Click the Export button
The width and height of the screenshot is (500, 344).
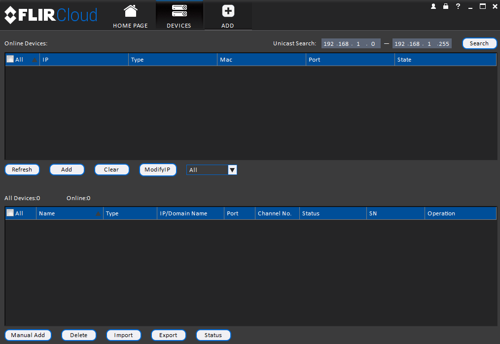pyautogui.click(x=168, y=335)
